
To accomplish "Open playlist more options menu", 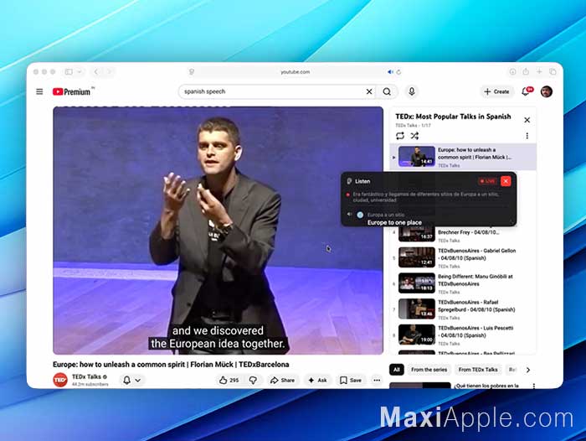I will (x=527, y=136).
